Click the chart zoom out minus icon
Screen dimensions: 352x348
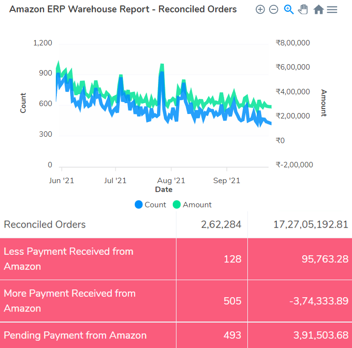click(274, 10)
